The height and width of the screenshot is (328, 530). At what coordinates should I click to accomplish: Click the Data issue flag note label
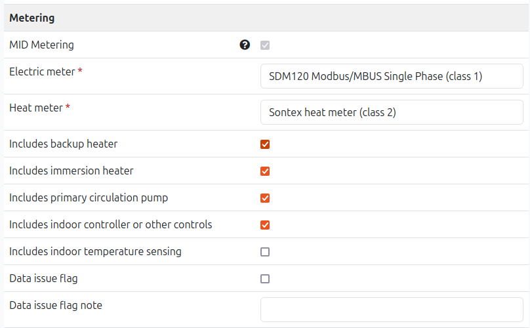[x=56, y=305]
